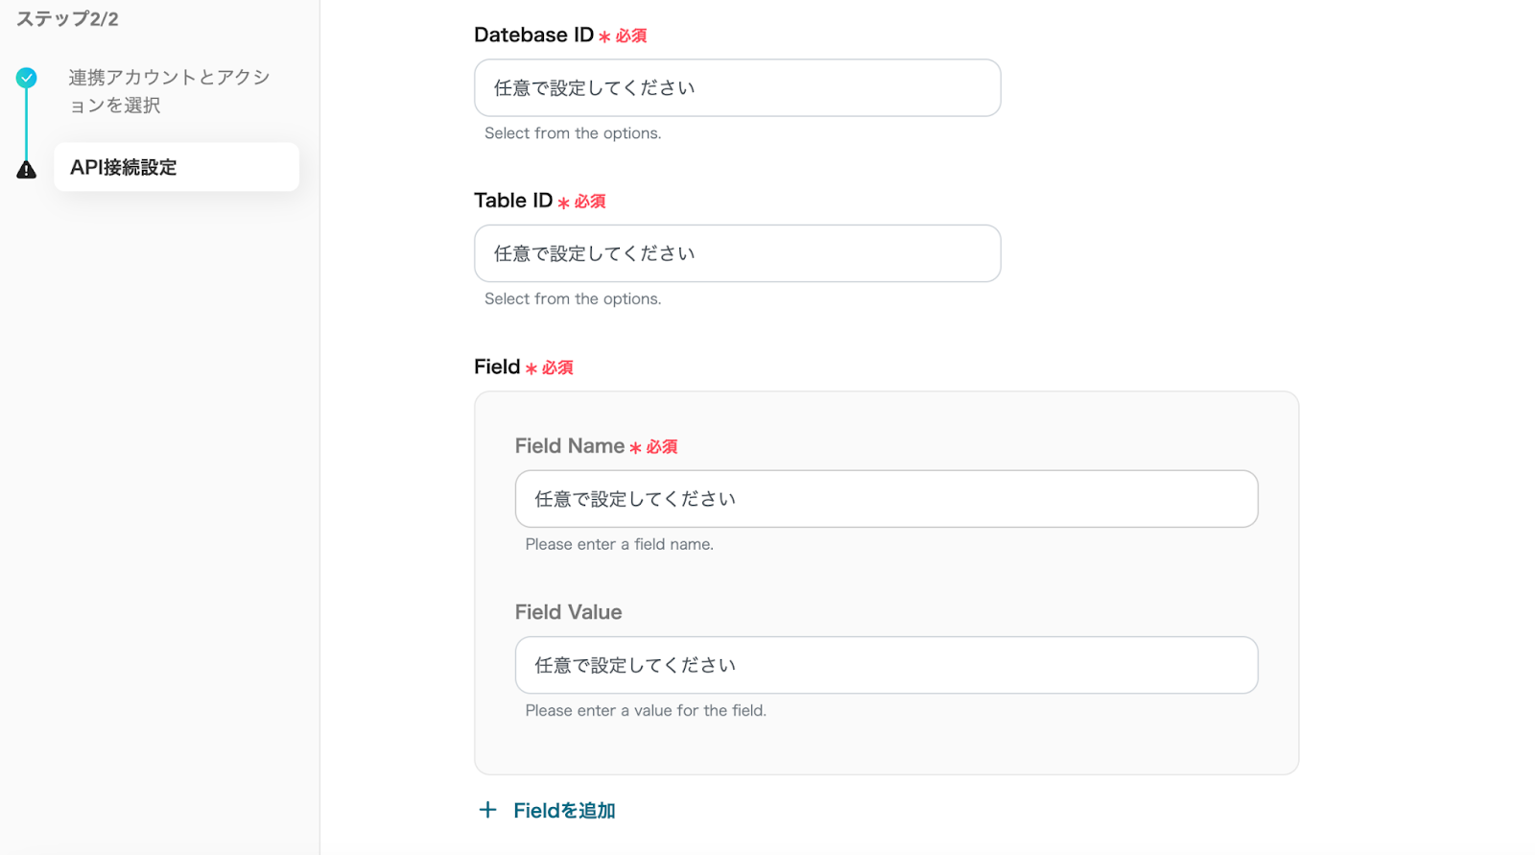
Task: Click the teal checkmark step icon
Action: (x=27, y=78)
